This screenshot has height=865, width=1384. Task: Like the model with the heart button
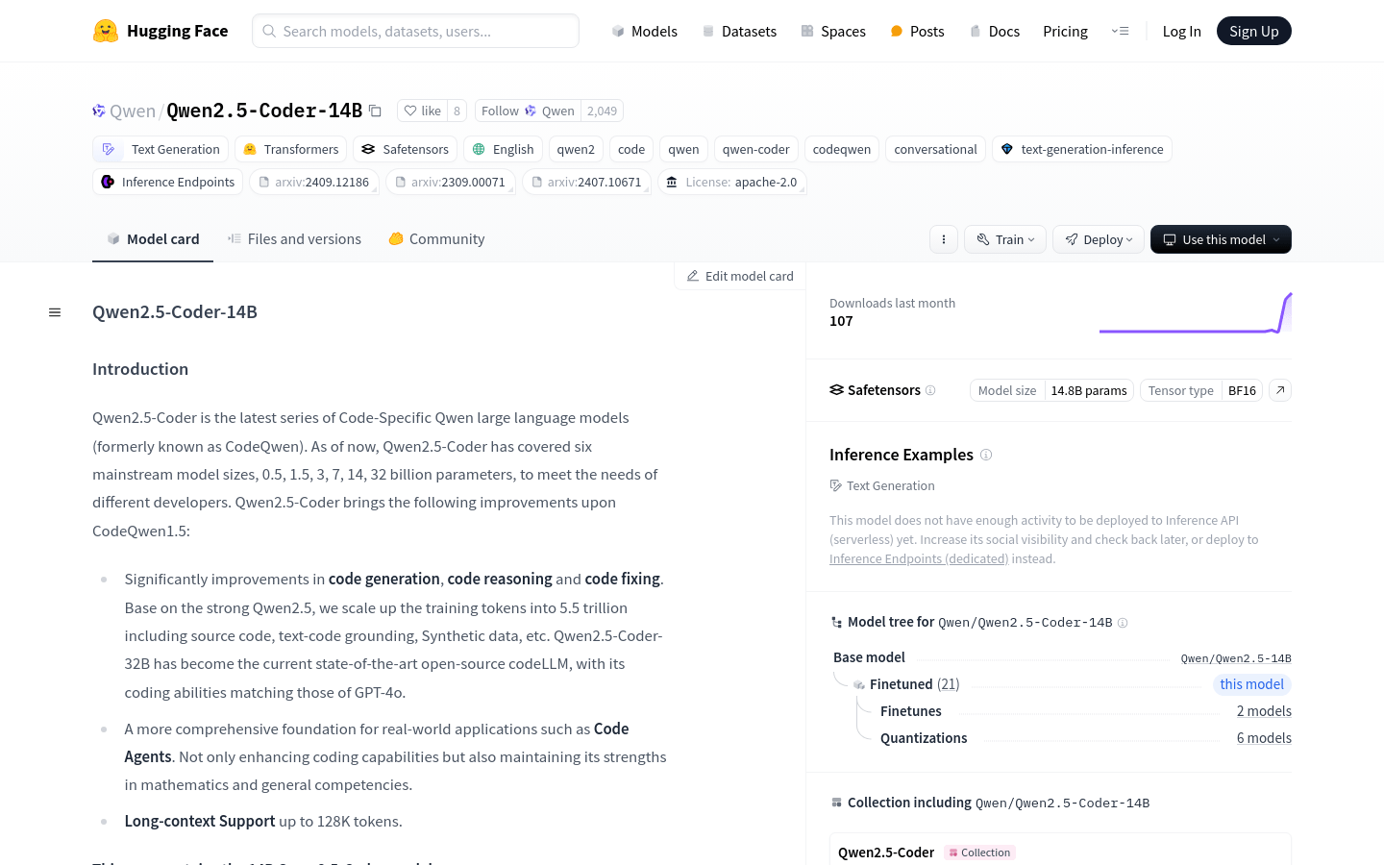coord(423,111)
